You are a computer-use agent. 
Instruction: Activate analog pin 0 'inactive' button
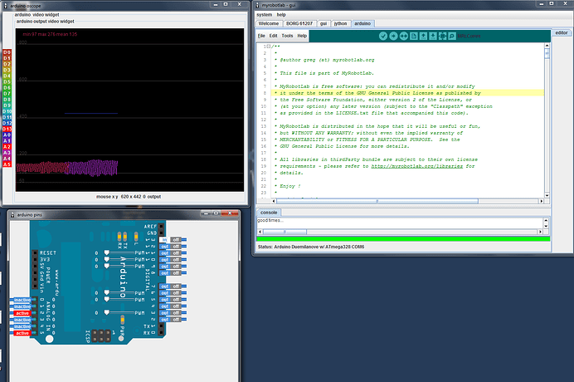tap(22, 300)
